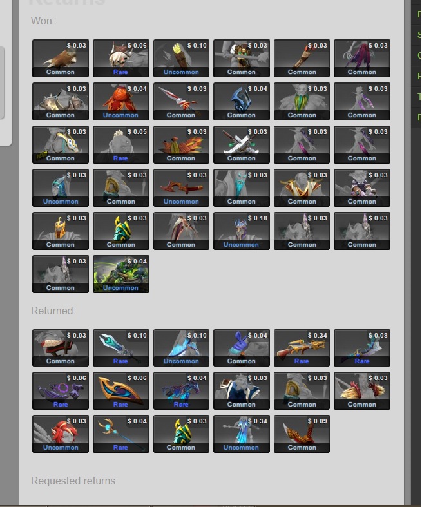Click the $0.04 Rare blue mount item
The image size is (422, 507).
click(181, 391)
